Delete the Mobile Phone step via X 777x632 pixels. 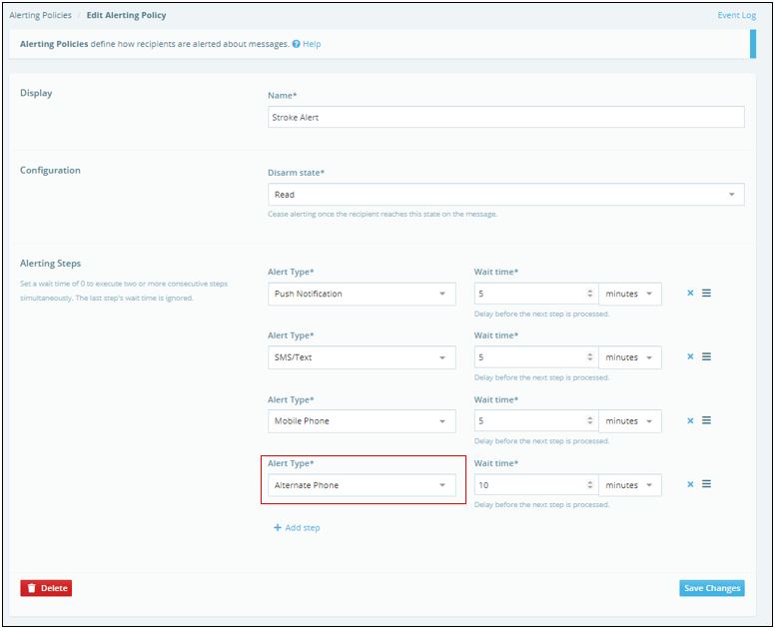(x=689, y=421)
